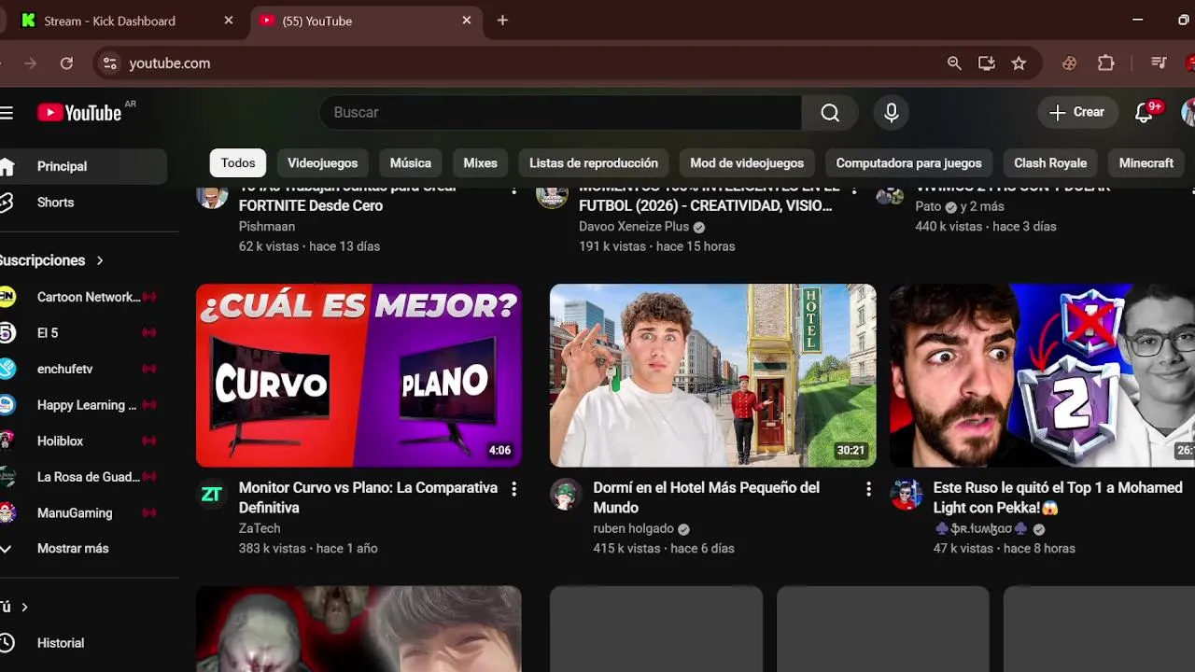Open Pishmaan channel name link
The width and height of the screenshot is (1195, 672).
[267, 227]
